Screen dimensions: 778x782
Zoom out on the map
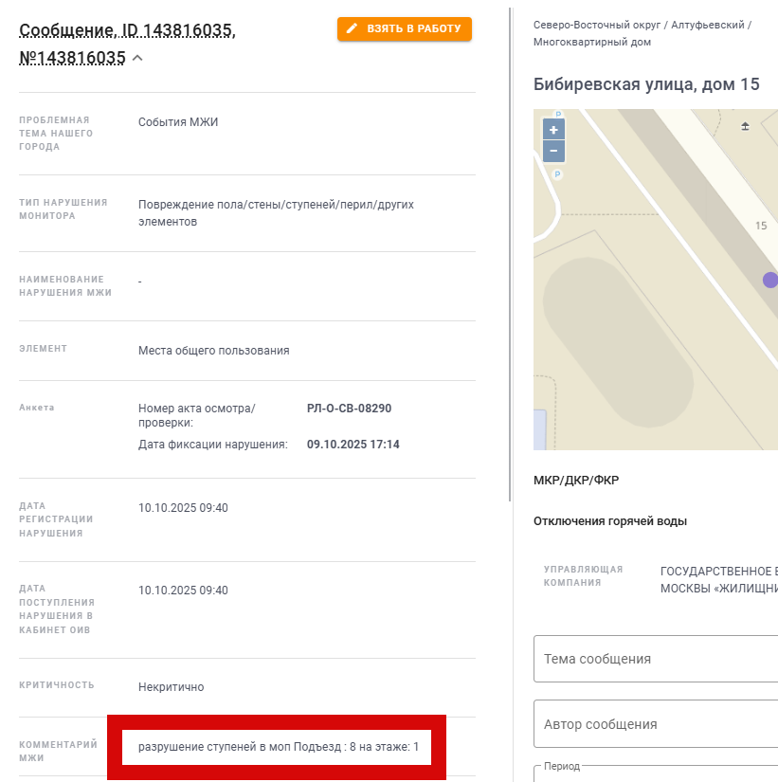(x=553, y=151)
